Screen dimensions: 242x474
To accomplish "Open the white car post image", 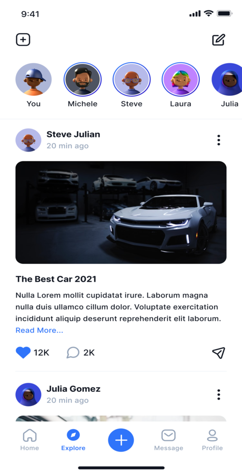I will coord(121,212).
